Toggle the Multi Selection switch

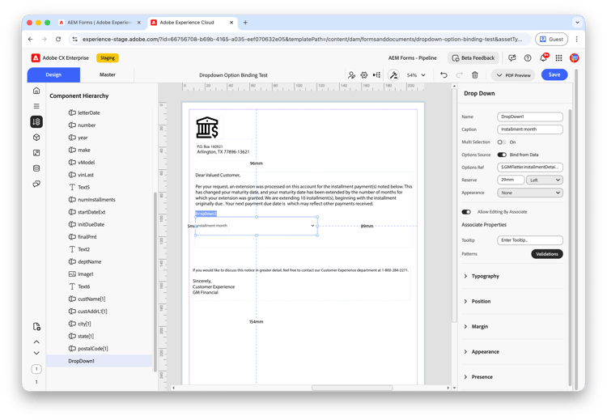point(502,142)
